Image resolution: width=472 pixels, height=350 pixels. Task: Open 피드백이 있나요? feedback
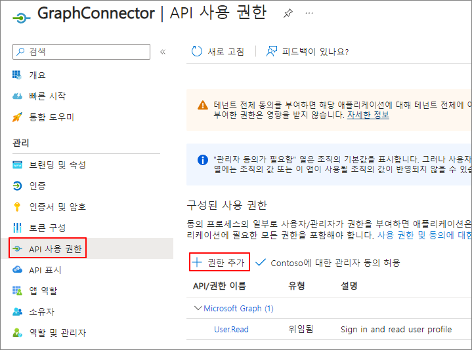tap(315, 52)
